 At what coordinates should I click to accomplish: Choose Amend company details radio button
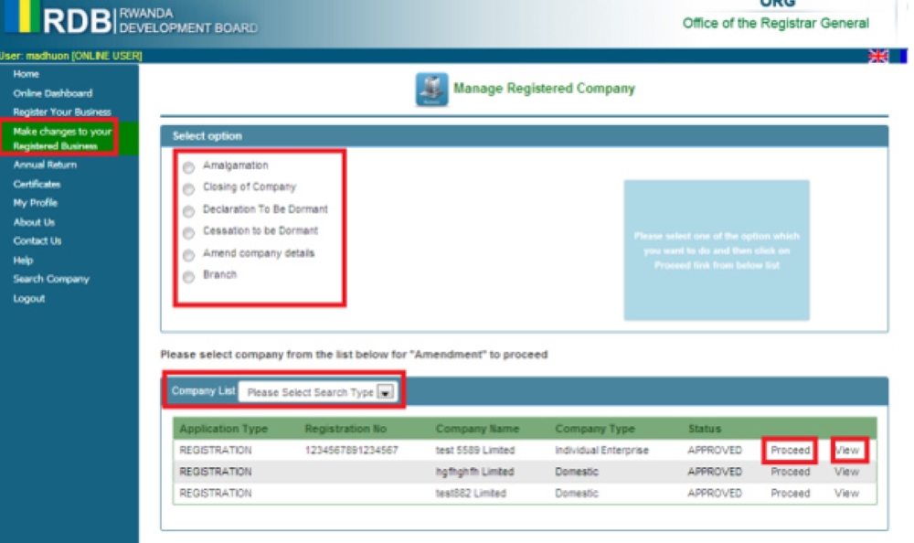189,254
